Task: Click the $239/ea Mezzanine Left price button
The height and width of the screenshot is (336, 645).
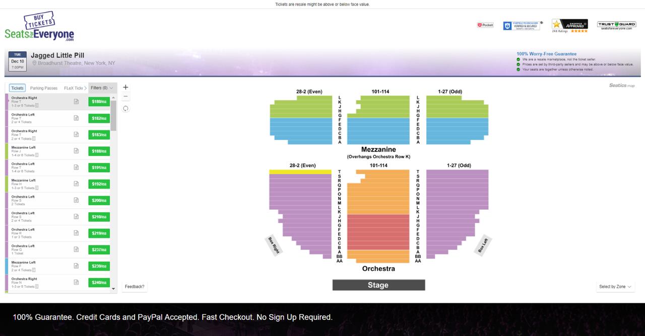Action: [99, 266]
